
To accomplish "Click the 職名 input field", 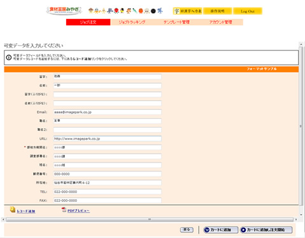I will (x=107, y=121).
